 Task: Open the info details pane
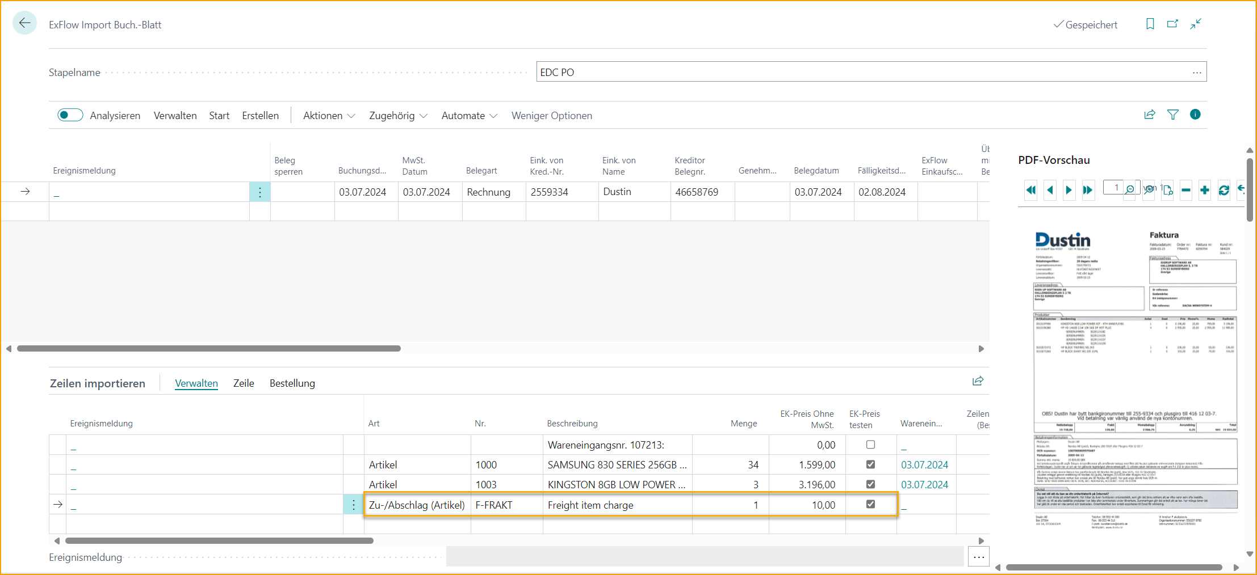point(1195,115)
